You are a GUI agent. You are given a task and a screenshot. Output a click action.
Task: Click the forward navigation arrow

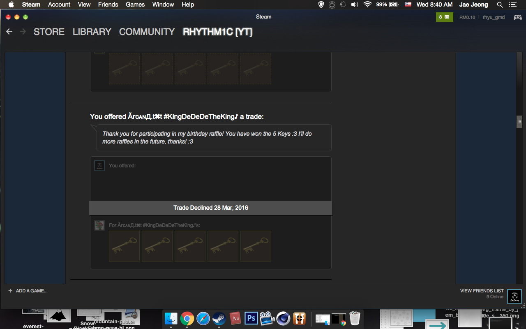point(23,32)
